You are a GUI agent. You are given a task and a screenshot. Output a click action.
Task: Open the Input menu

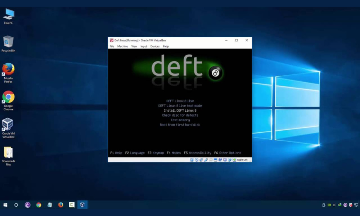click(x=144, y=46)
